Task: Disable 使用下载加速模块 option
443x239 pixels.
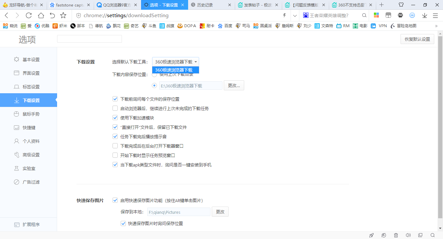Action: coord(115,118)
